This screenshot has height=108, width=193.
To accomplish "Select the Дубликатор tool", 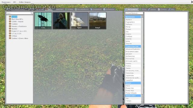I will (133, 56).
